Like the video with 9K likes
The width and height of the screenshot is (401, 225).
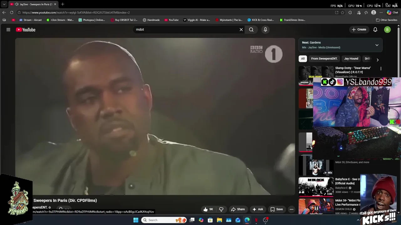tap(208, 209)
